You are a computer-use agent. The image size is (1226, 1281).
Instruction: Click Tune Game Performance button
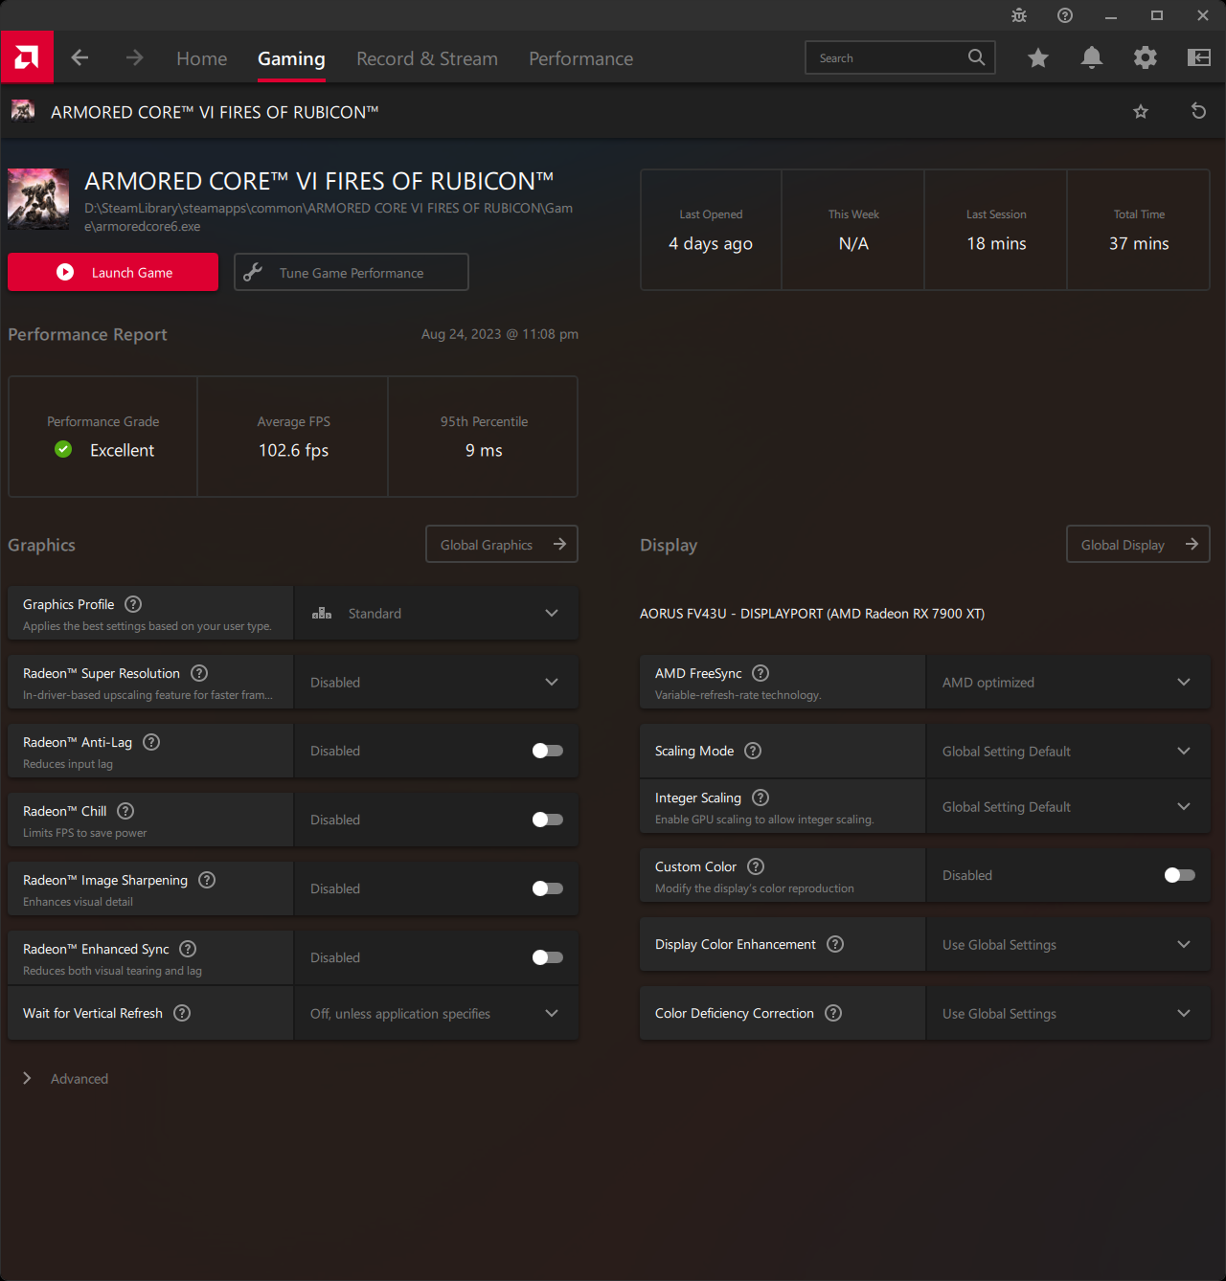pos(352,272)
